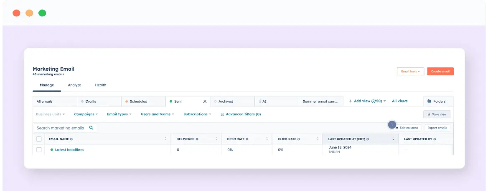The width and height of the screenshot is (488, 191).
Task: Show the Click Rate info icon
Action: point(298,139)
